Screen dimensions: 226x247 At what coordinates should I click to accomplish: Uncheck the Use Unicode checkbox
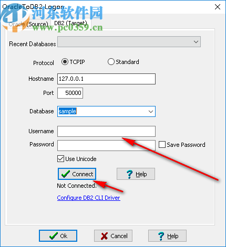60,159
